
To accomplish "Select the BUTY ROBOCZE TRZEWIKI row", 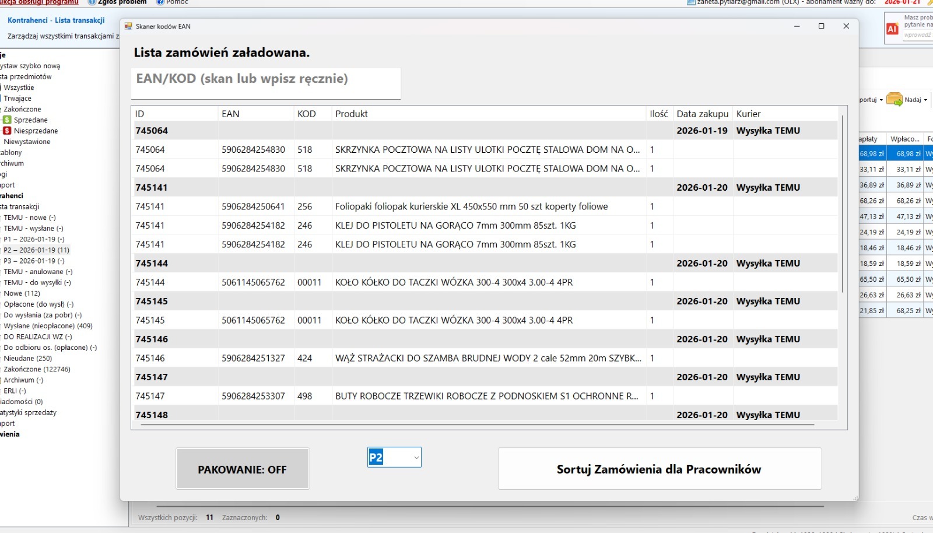I will click(x=485, y=396).
